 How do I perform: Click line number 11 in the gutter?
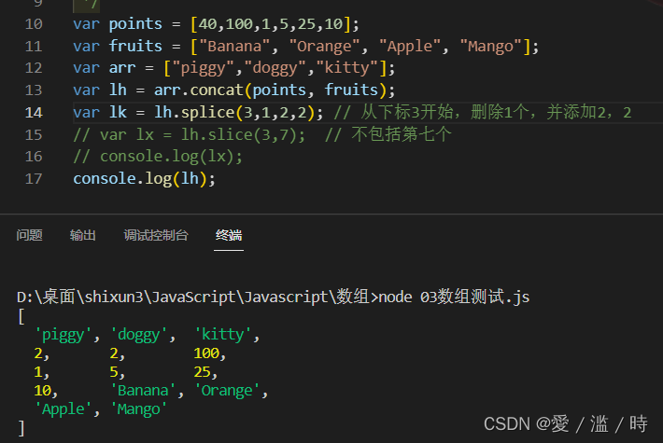click(x=34, y=46)
